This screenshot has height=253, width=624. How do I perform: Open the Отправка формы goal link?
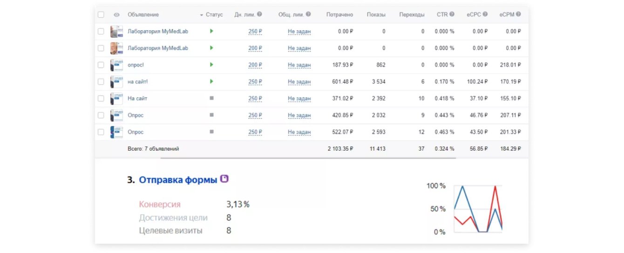178,180
